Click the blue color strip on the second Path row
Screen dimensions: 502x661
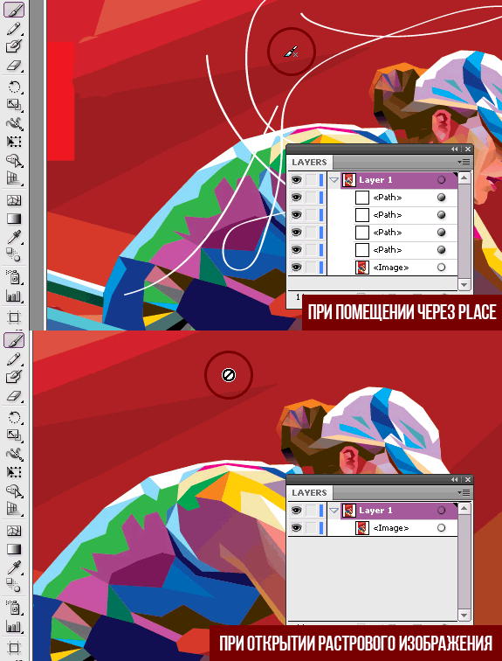point(322,215)
